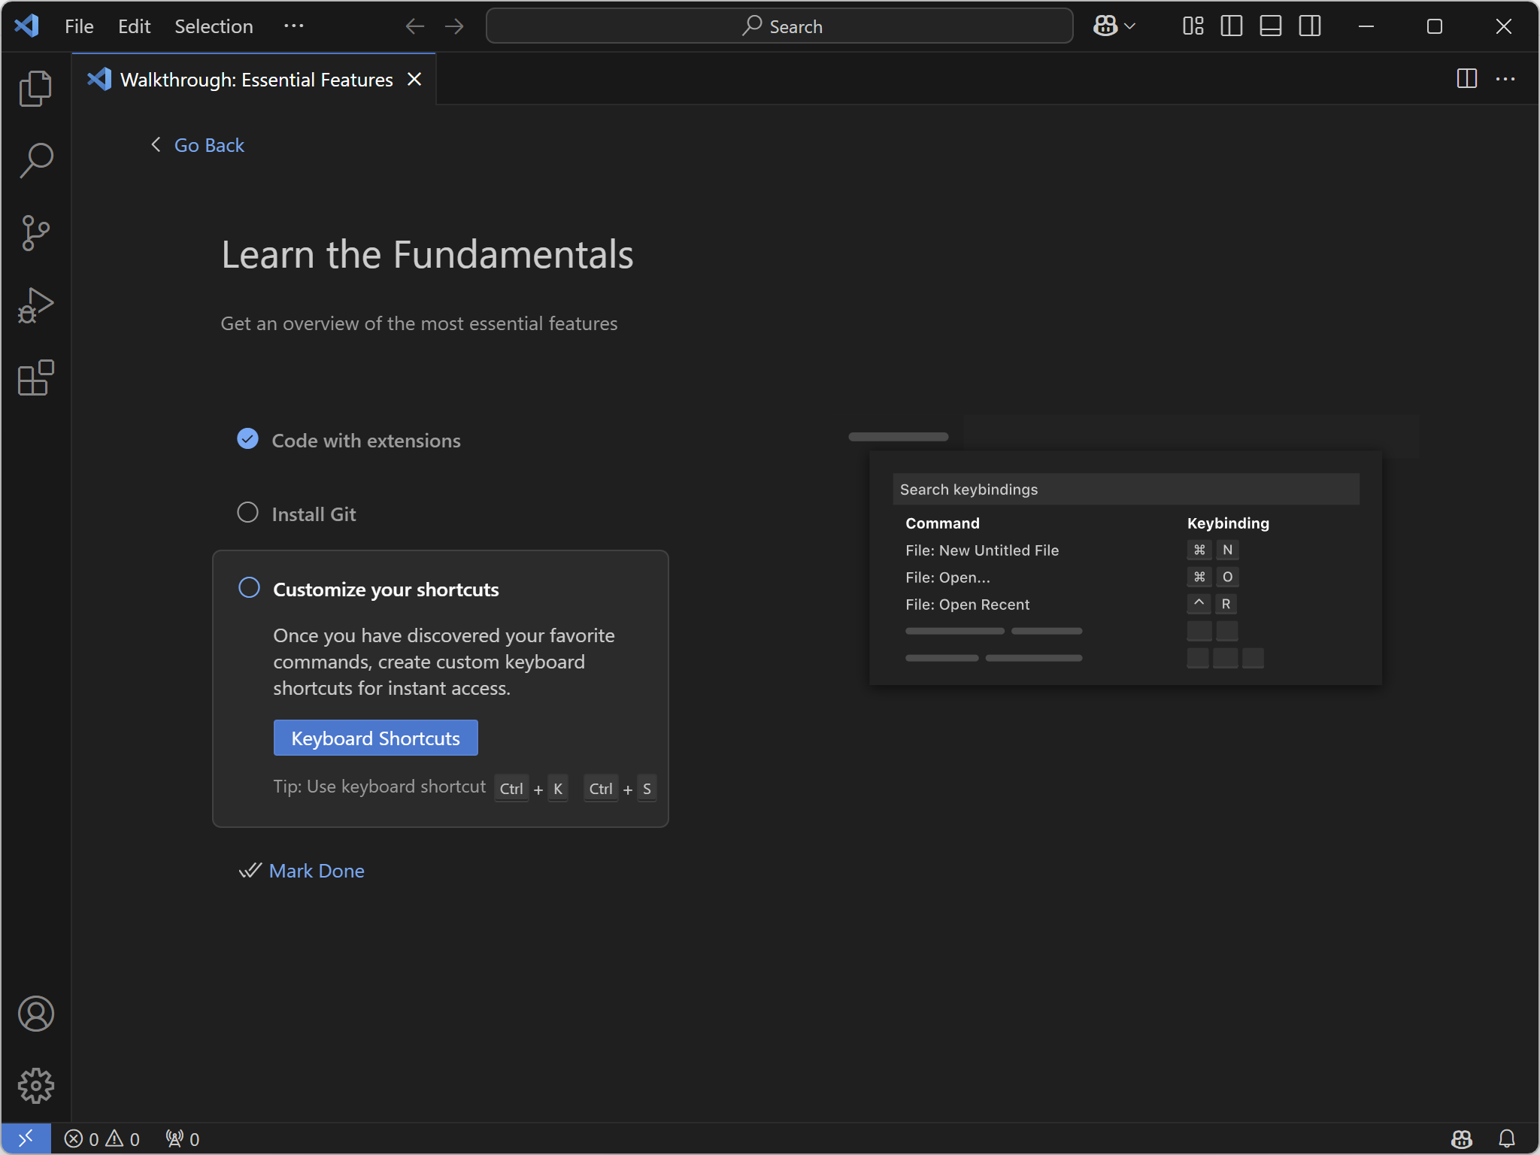Open Accounts menu icon
The width and height of the screenshot is (1540, 1155).
pyautogui.click(x=35, y=1014)
